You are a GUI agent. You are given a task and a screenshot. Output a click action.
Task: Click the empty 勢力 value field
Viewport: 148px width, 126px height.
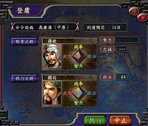click(128, 40)
